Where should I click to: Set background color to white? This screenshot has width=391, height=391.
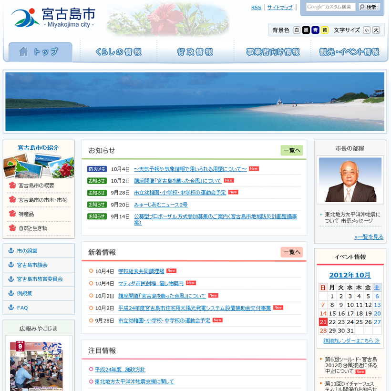[297, 30]
